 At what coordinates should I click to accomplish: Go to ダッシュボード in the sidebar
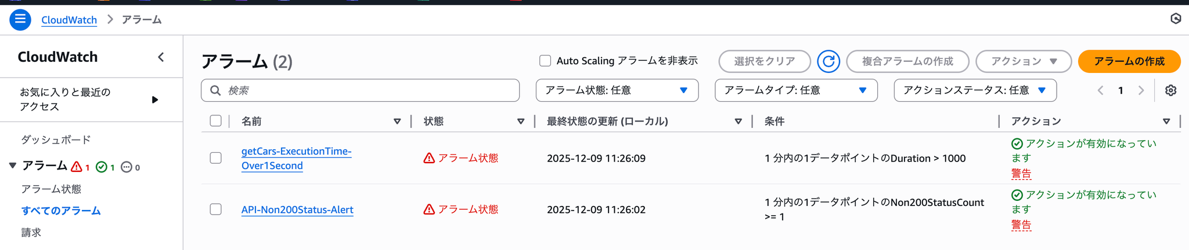tap(56, 139)
